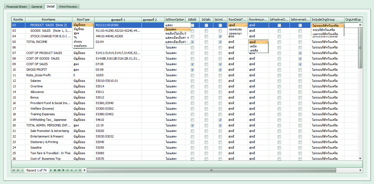Click the plus icon to add record

[x=63, y=170]
